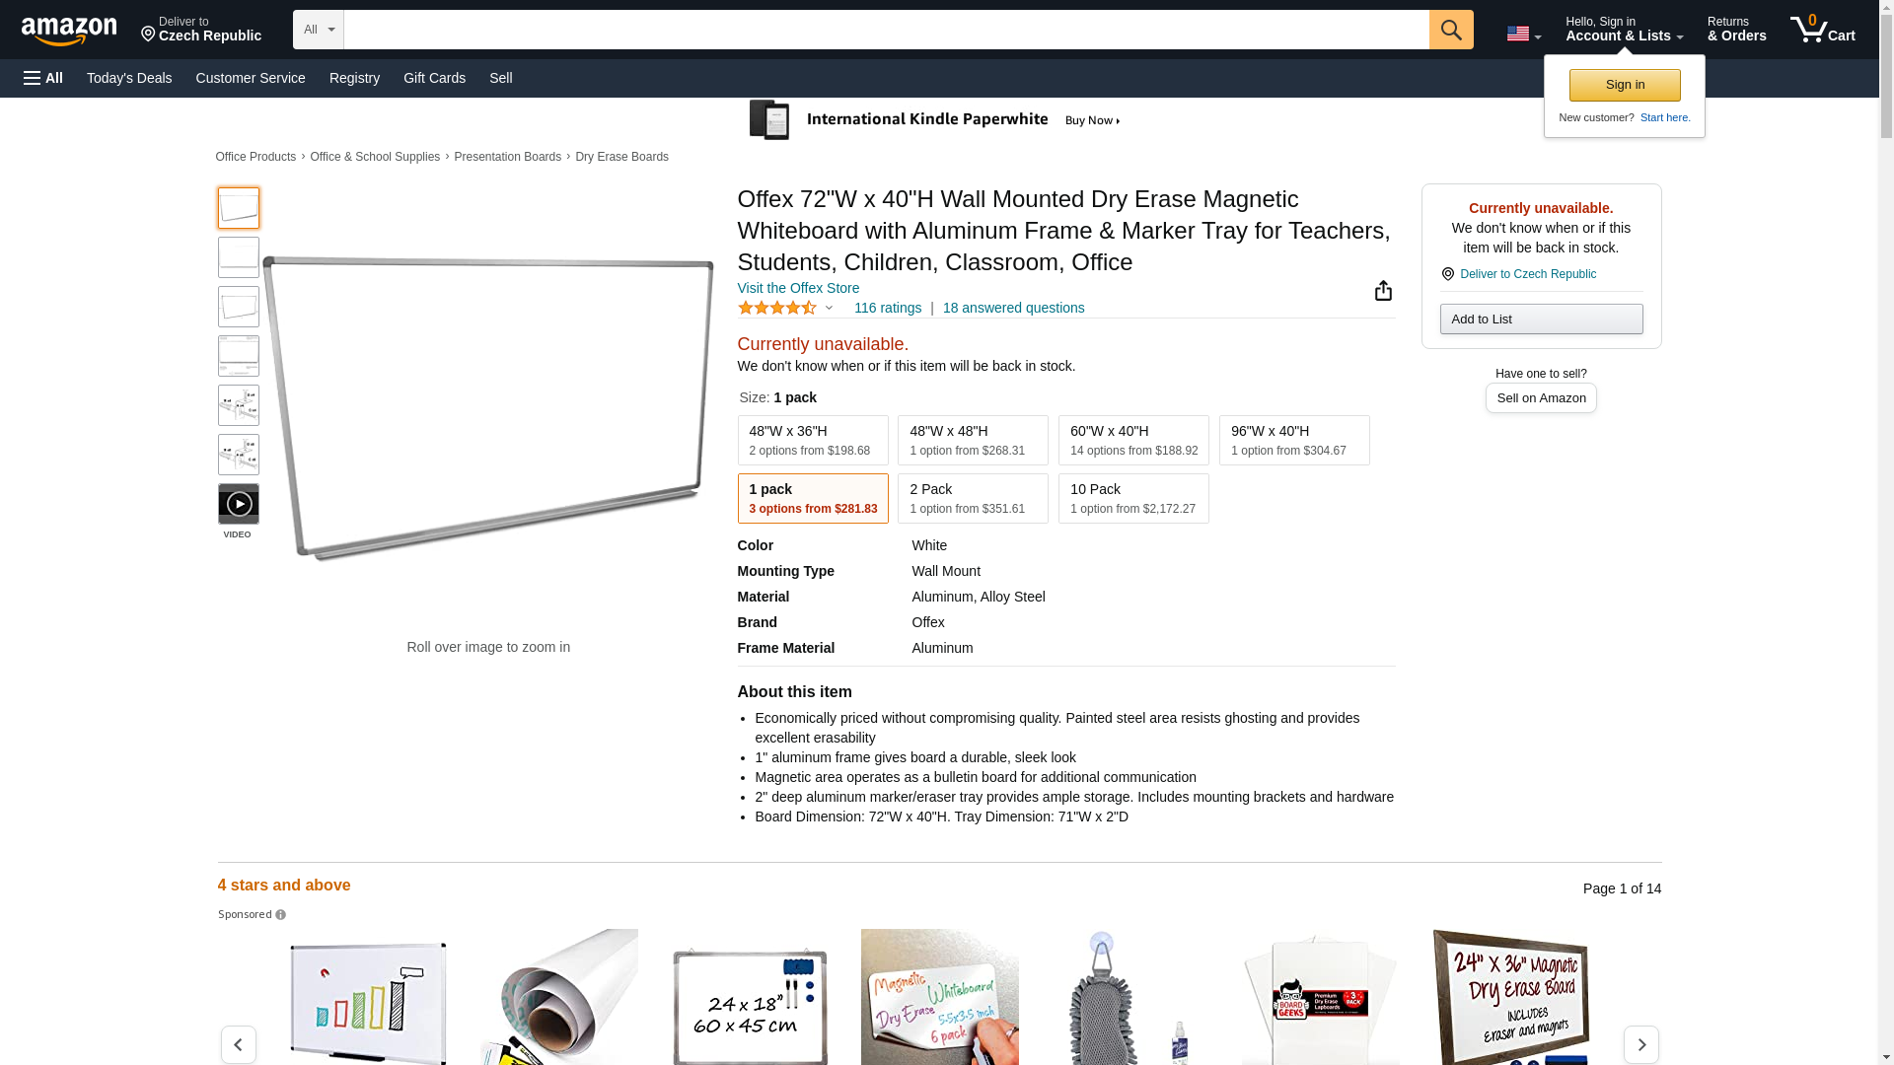Click the Amazon logo

pyautogui.click(x=69, y=31)
